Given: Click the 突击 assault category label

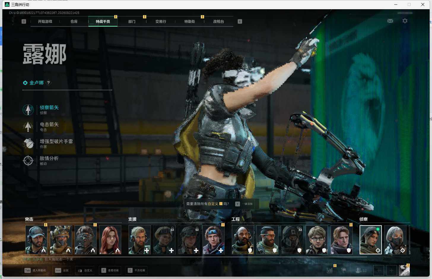Looking at the screenshot, I should [x=29, y=219].
